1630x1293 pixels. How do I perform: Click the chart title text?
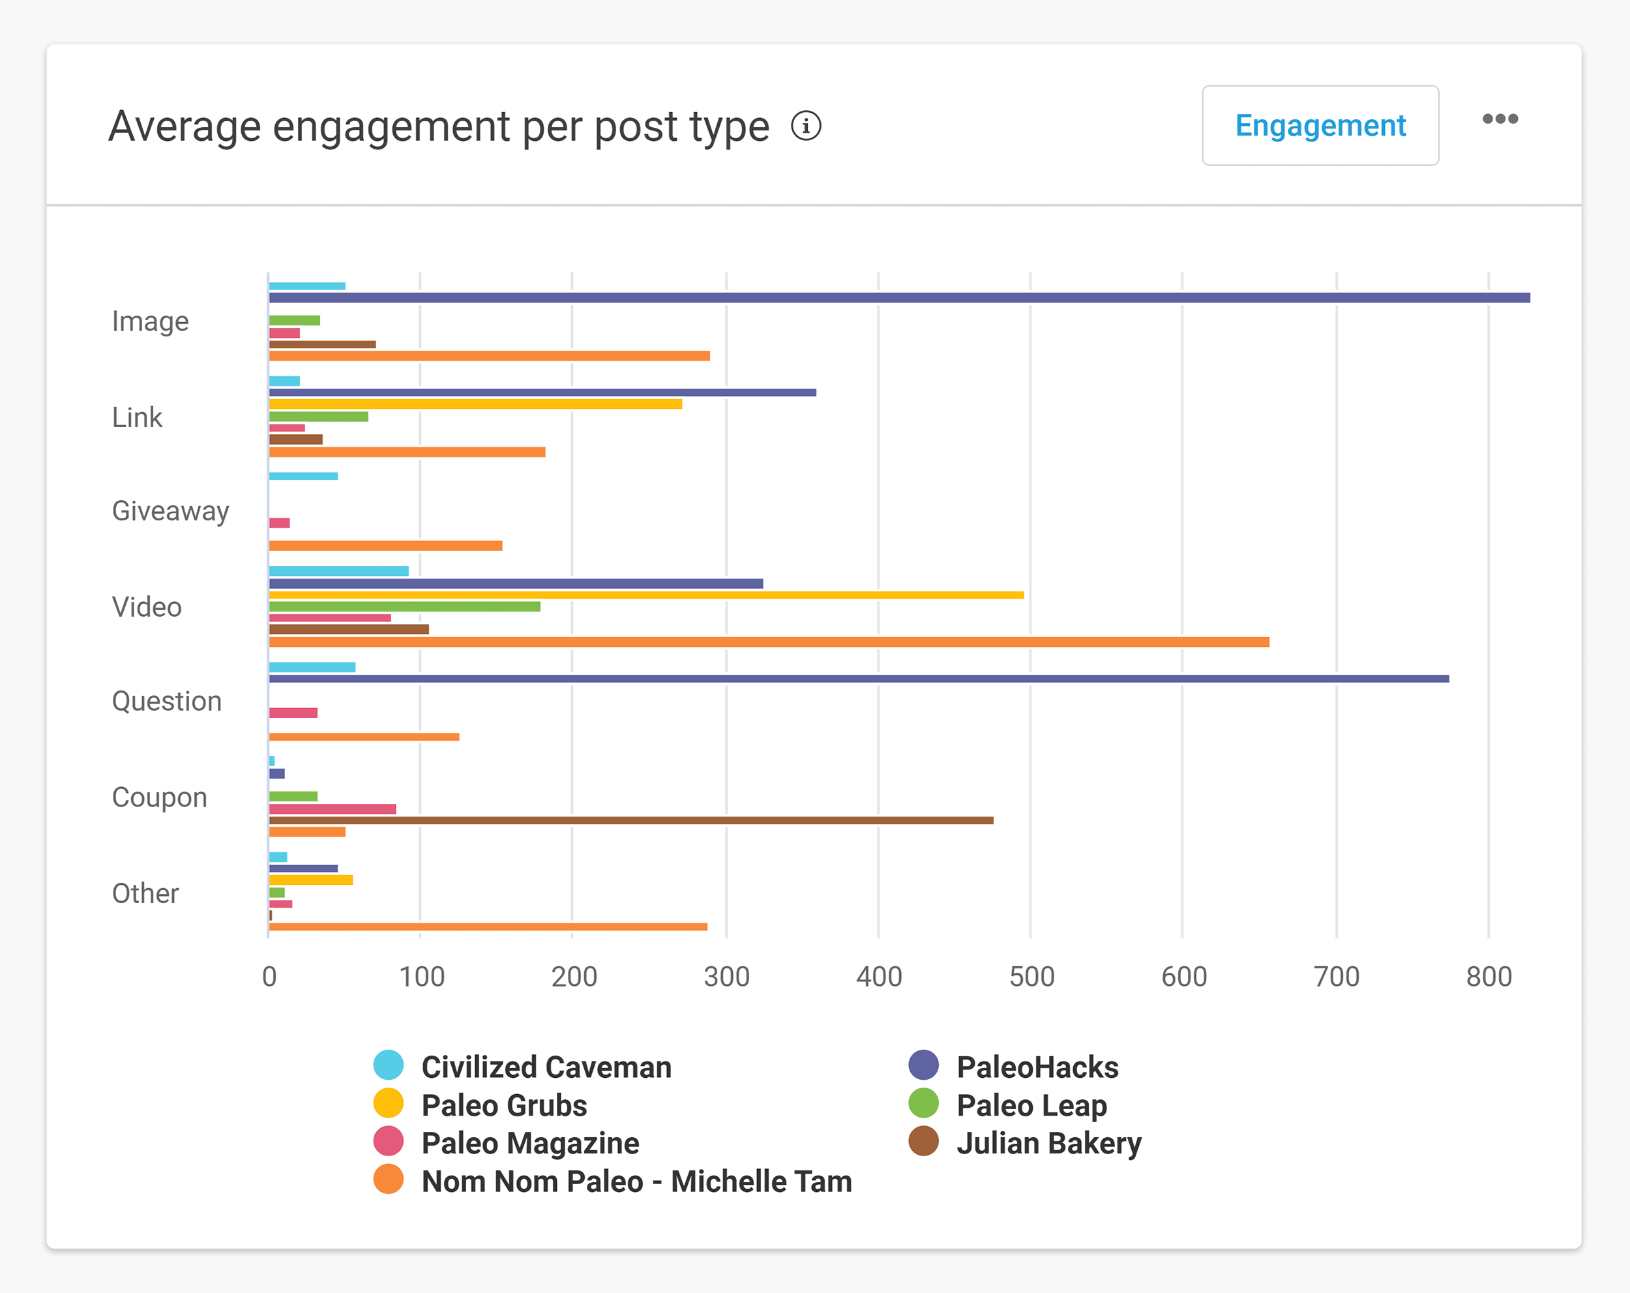click(x=439, y=127)
